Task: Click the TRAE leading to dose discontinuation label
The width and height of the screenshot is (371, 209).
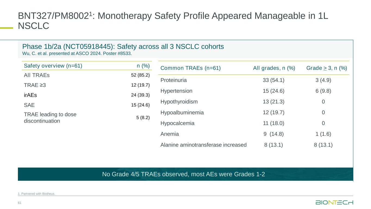Action: click(x=50, y=118)
